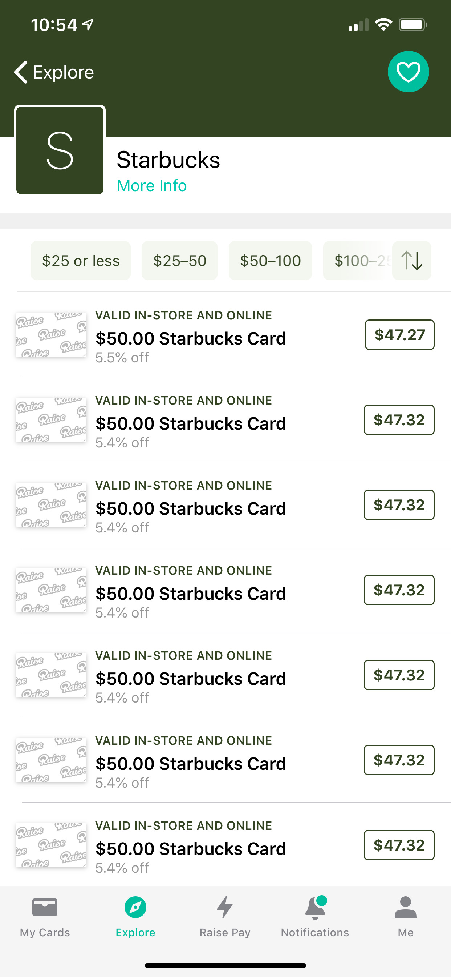
Task: Tap the Starbucks S logo tile
Action: (x=60, y=150)
